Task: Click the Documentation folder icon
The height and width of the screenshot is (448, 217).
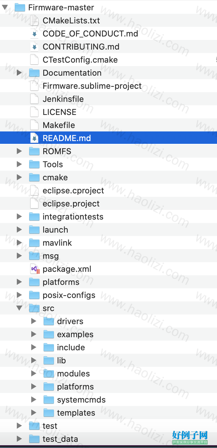Action: (x=34, y=73)
